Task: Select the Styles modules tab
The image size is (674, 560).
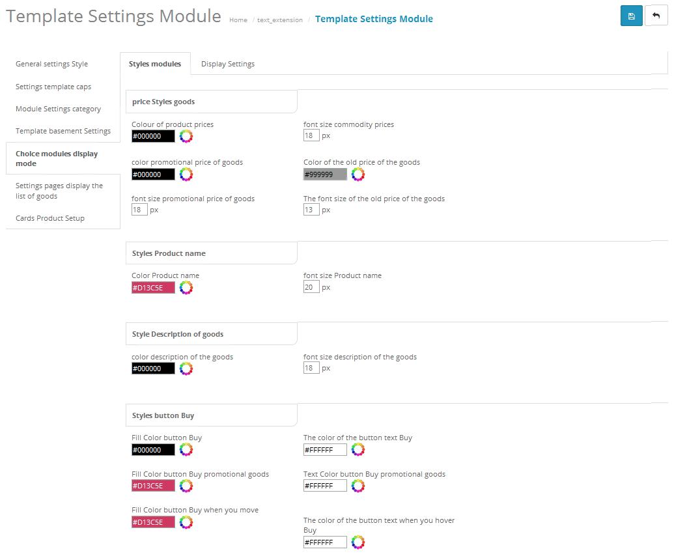Action: 155,64
